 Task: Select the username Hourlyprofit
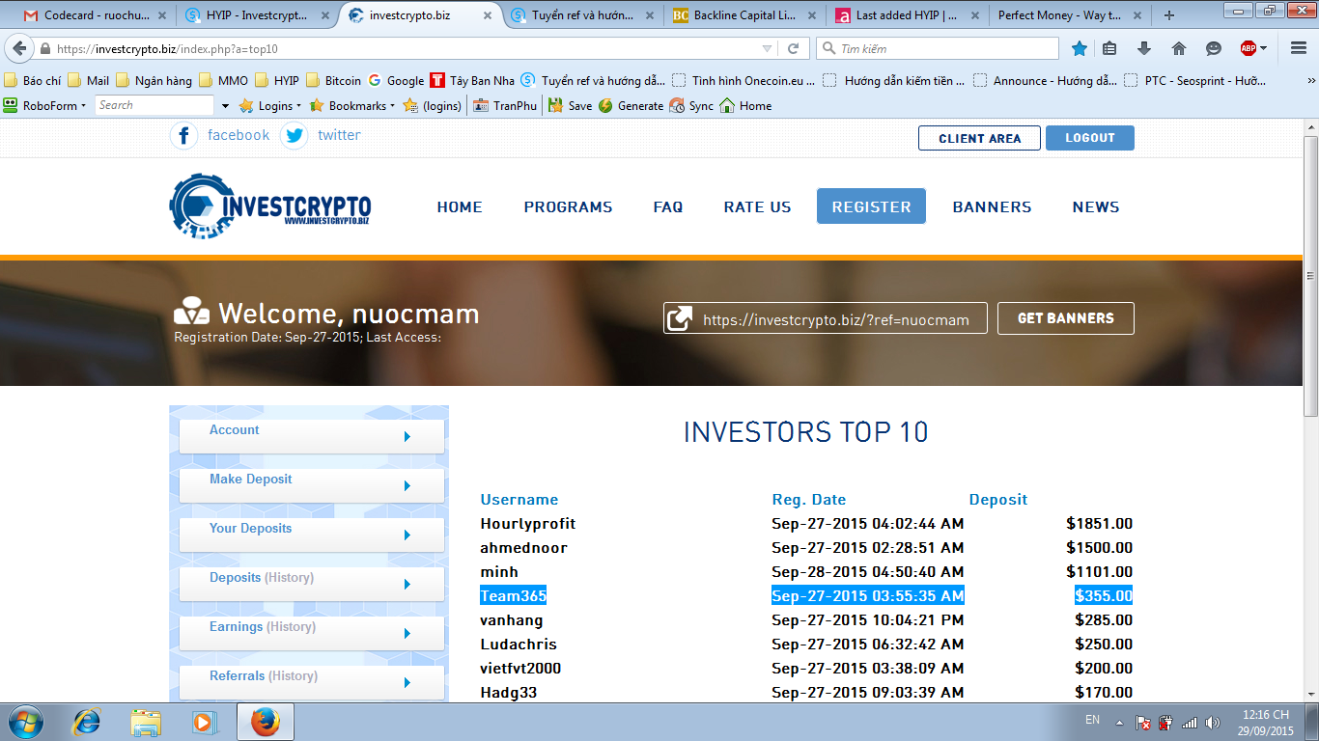528,524
